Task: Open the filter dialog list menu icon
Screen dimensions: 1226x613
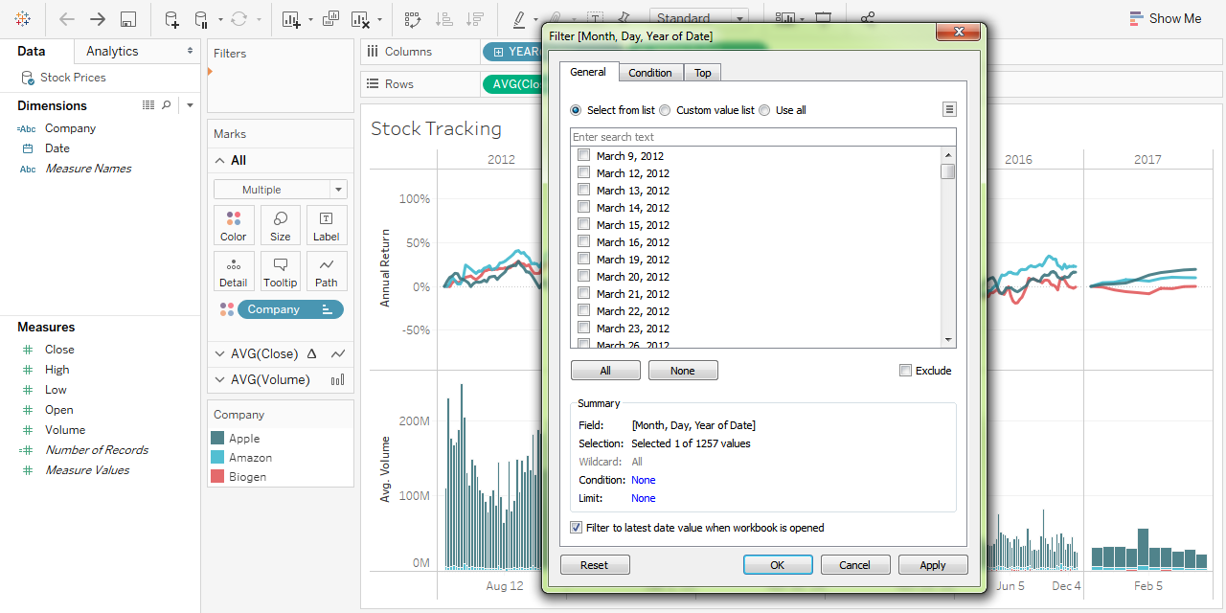Action: click(949, 110)
